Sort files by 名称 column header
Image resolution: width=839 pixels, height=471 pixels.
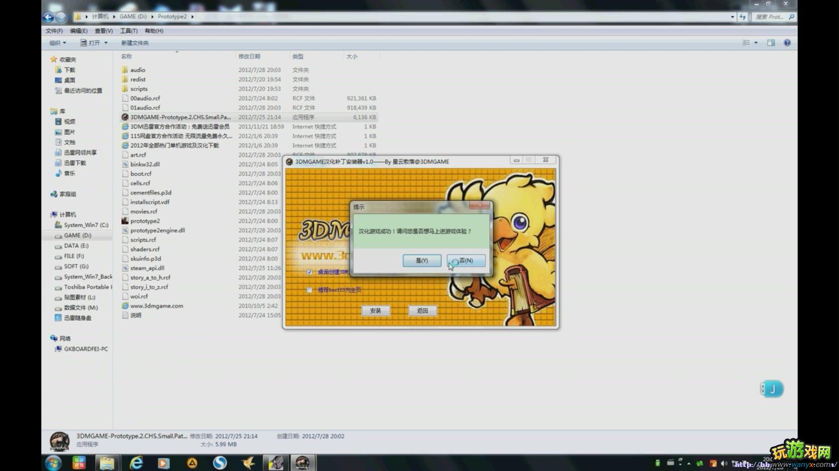pos(126,56)
